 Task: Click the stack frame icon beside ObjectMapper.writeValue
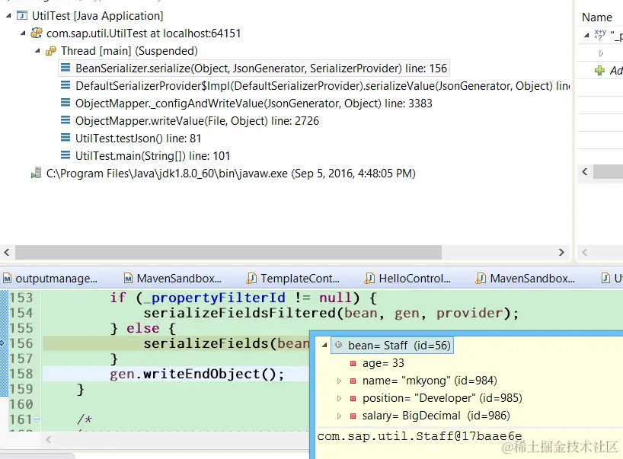click(65, 120)
